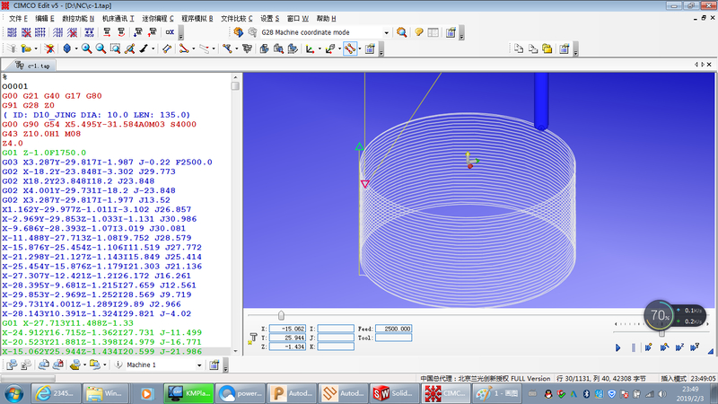Expand the toolpath link dropdown arrow
This screenshot has height=404, width=718.
[360, 48]
